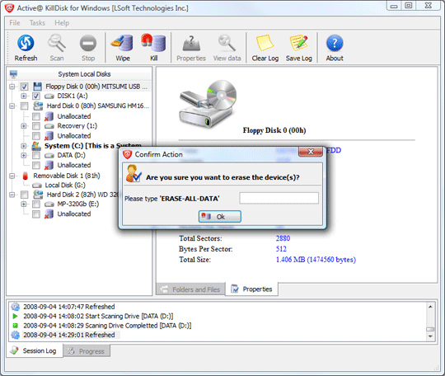Click the large Floppy Disk 0 device image
Image resolution: width=445 pixels, height=376 pixels.
[208, 104]
